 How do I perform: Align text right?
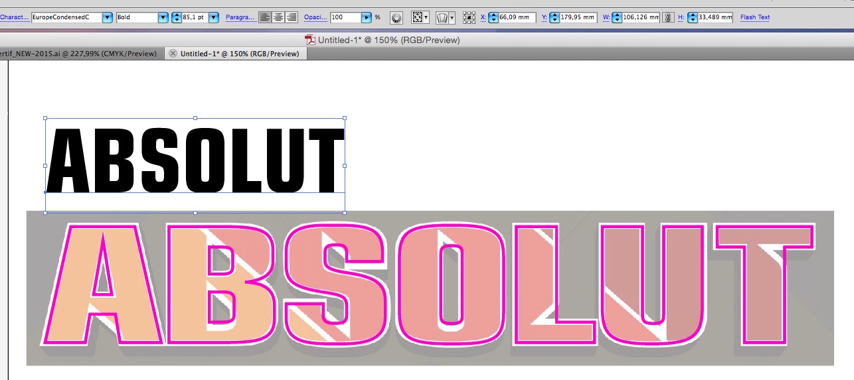pos(291,17)
